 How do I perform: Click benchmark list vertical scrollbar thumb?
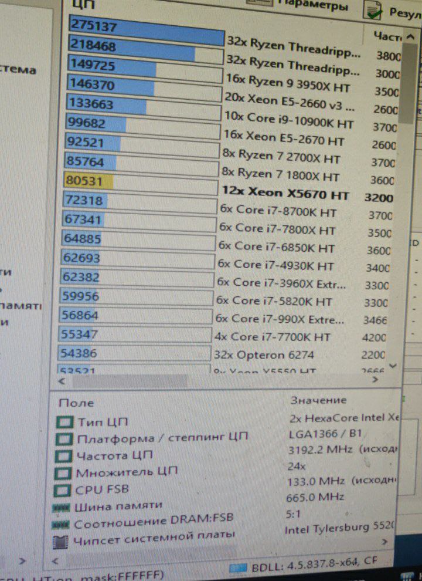pos(409,83)
